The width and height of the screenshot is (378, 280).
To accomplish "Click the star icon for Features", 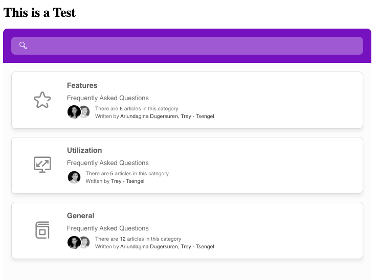I will click(x=42, y=100).
